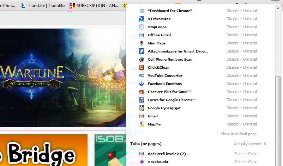Image resolution: width=283 pixels, height=166 pixels.
Task: Click the Facebook Emotions smiley icon
Action: point(141,84)
